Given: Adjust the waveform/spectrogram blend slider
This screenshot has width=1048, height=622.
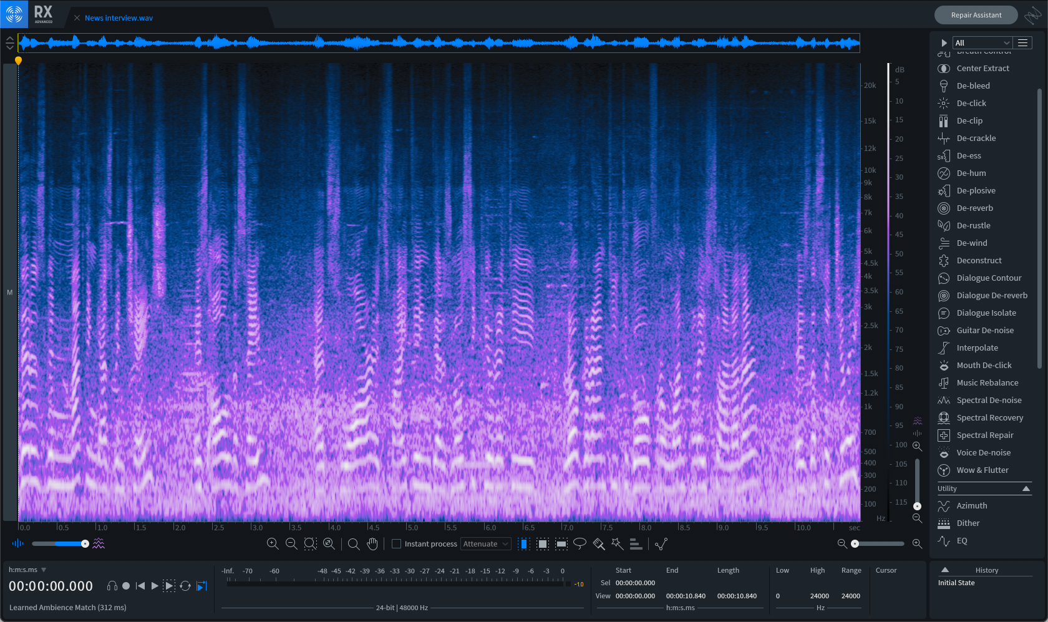Looking at the screenshot, I should coord(85,544).
